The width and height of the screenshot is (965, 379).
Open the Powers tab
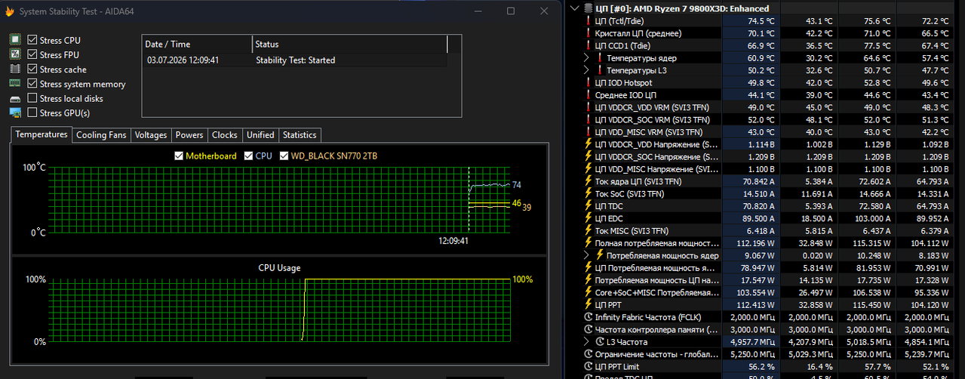[189, 135]
